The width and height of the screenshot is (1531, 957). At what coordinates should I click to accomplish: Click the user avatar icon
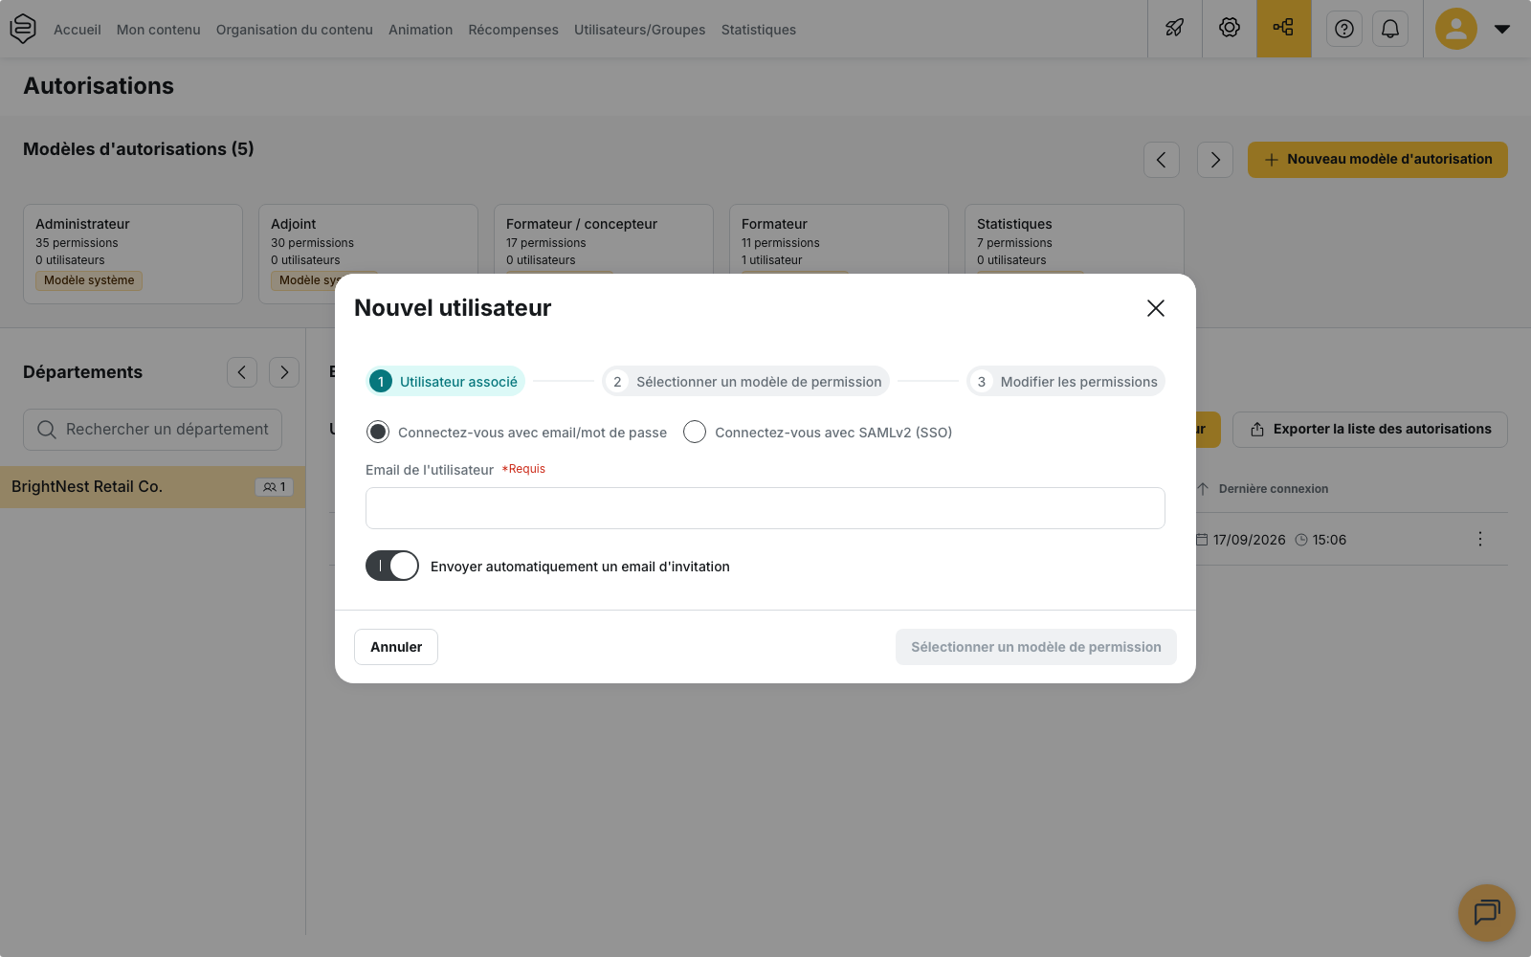[x=1456, y=29]
